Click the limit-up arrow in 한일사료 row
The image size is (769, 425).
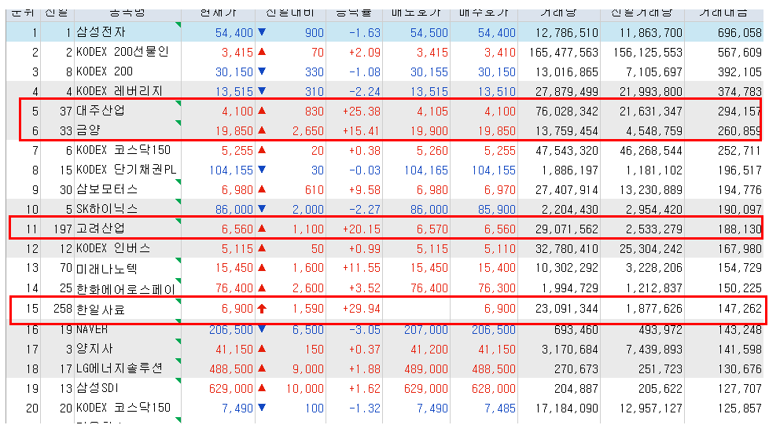tap(262, 309)
